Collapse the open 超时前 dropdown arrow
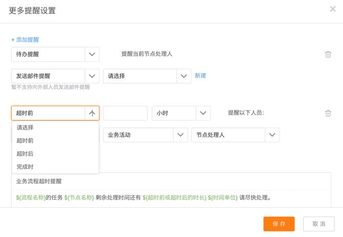This screenshot has height=237, width=343. [x=92, y=113]
